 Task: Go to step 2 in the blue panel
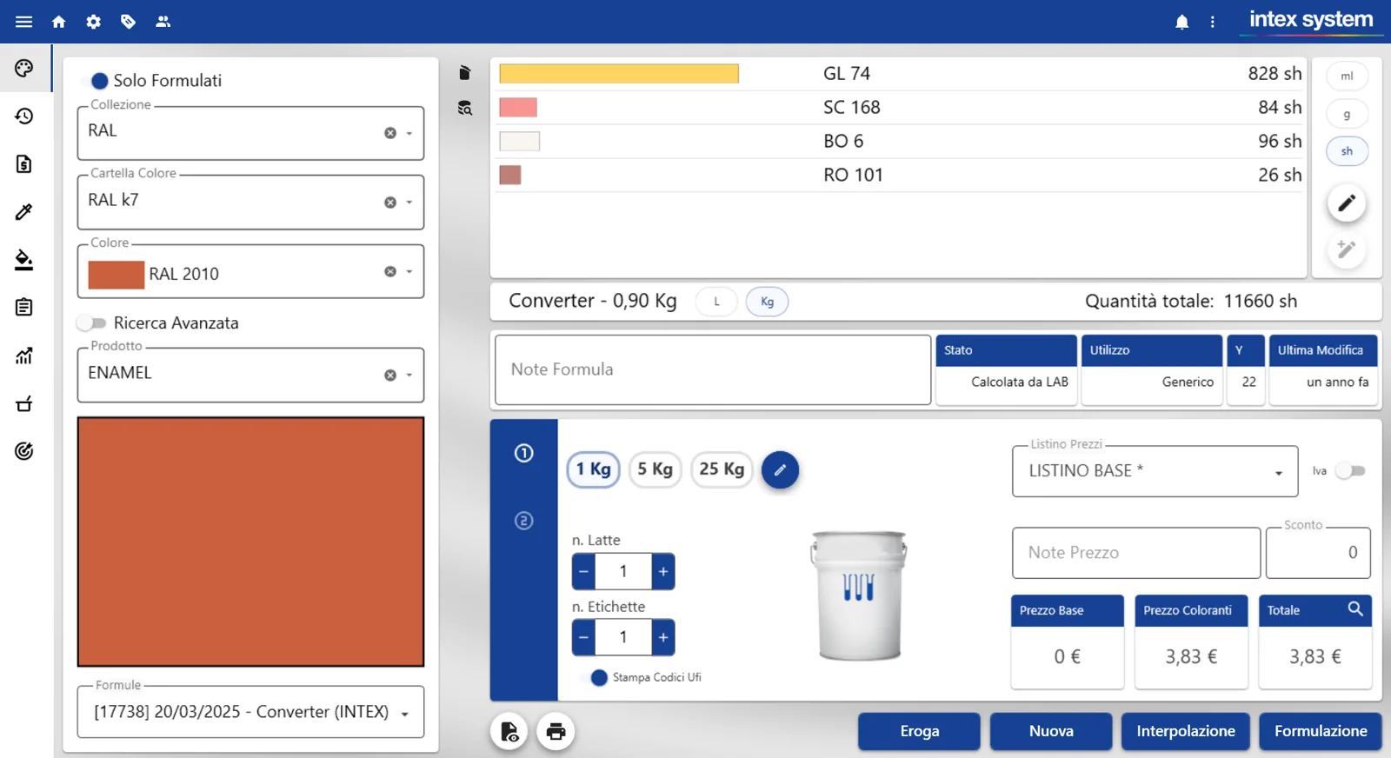pyautogui.click(x=523, y=521)
